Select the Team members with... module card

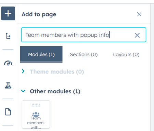pyautogui.click(x=36, y=115)
